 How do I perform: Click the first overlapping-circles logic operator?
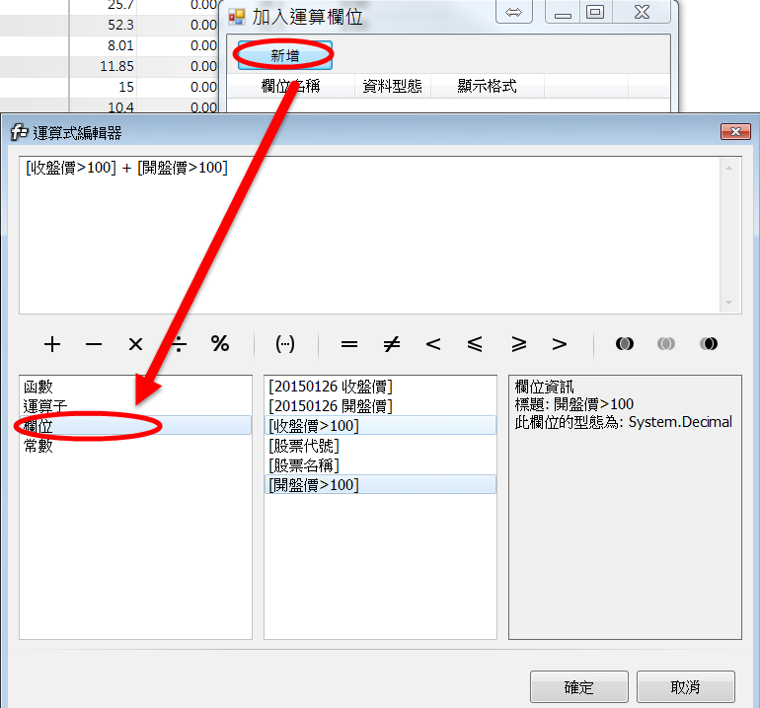pos(624,344)
